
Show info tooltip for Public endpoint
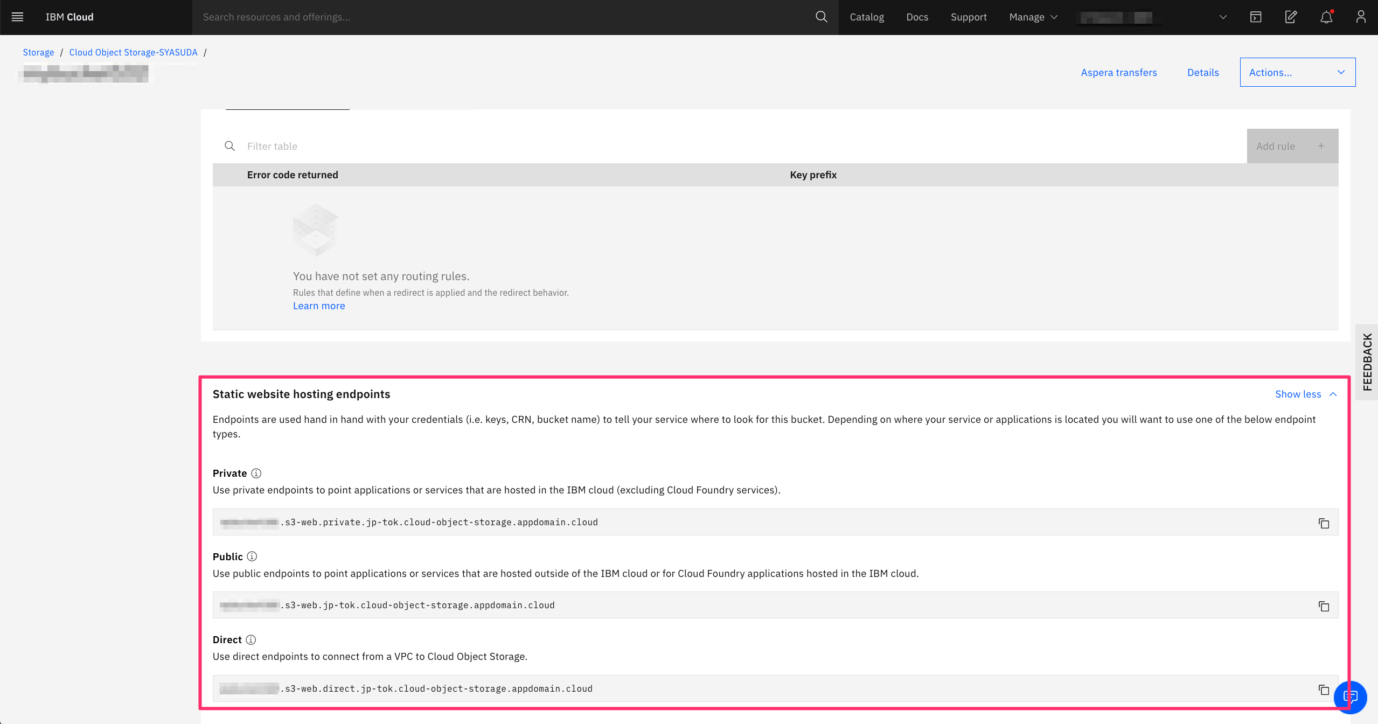252,556
